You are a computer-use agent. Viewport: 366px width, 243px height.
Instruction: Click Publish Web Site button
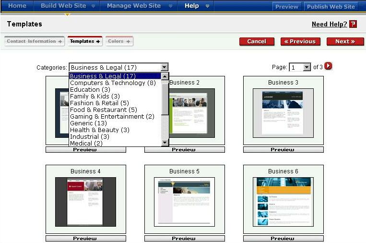[331, 7]
